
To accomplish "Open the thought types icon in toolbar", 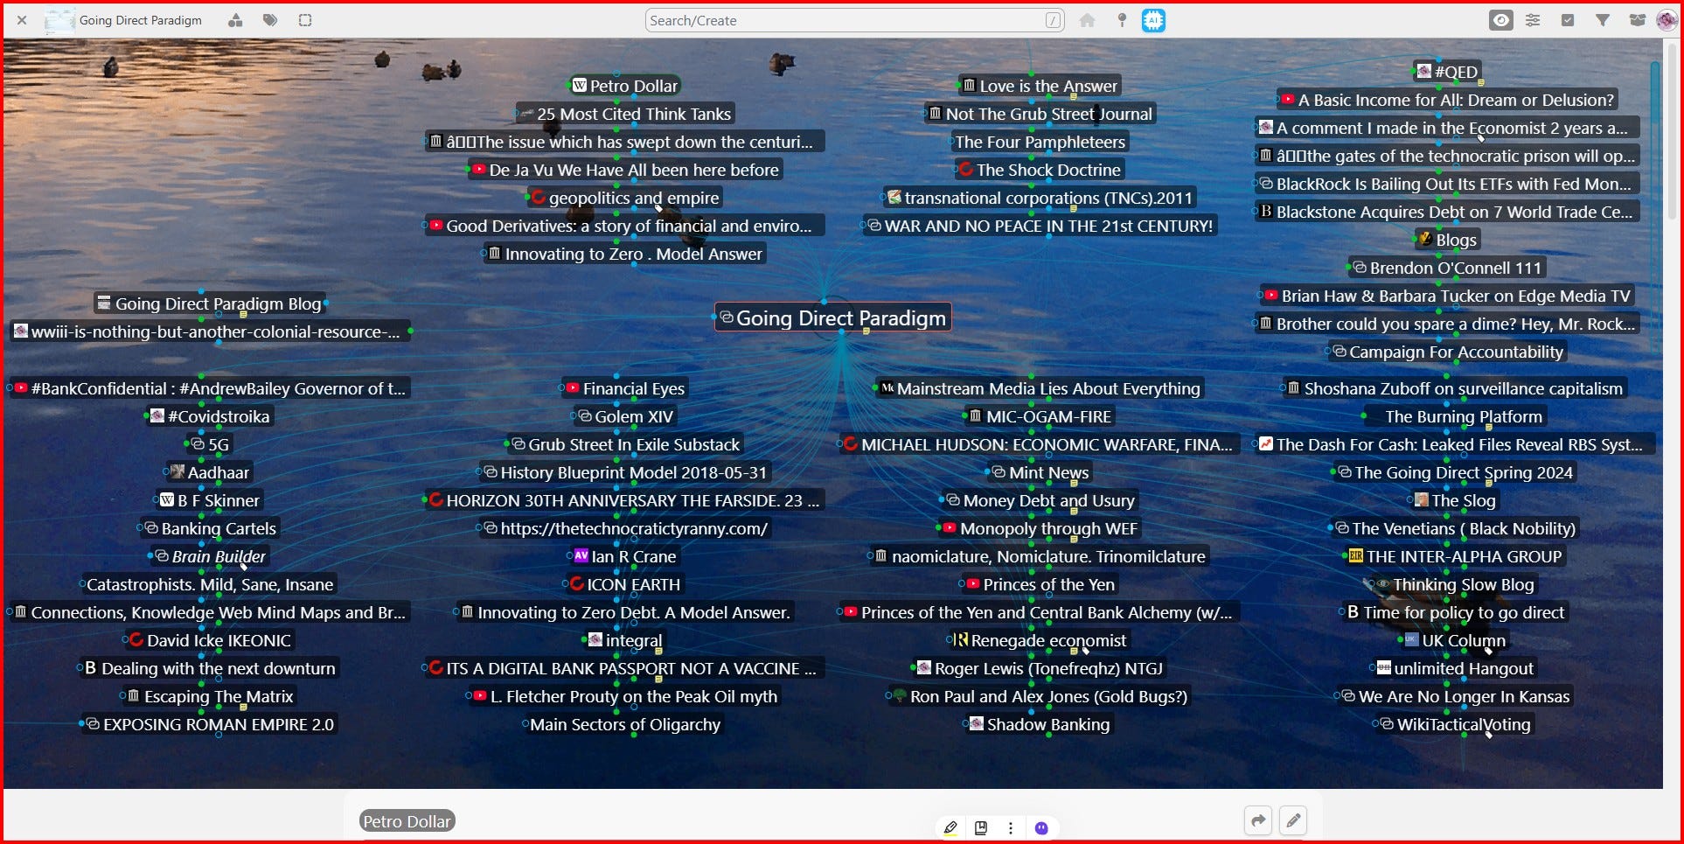I will (x=235, y=20).
